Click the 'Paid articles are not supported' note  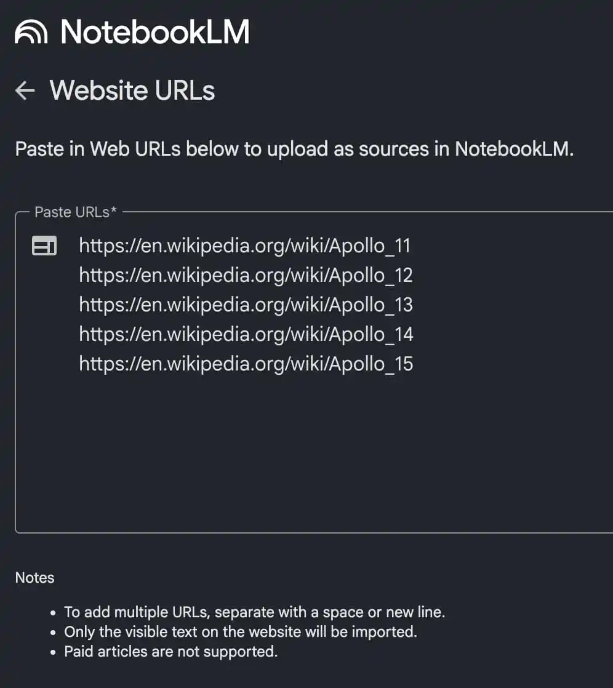(x=171, y=651)
